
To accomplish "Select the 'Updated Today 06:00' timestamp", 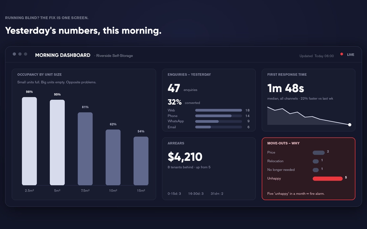I will [x=317, y=56].
